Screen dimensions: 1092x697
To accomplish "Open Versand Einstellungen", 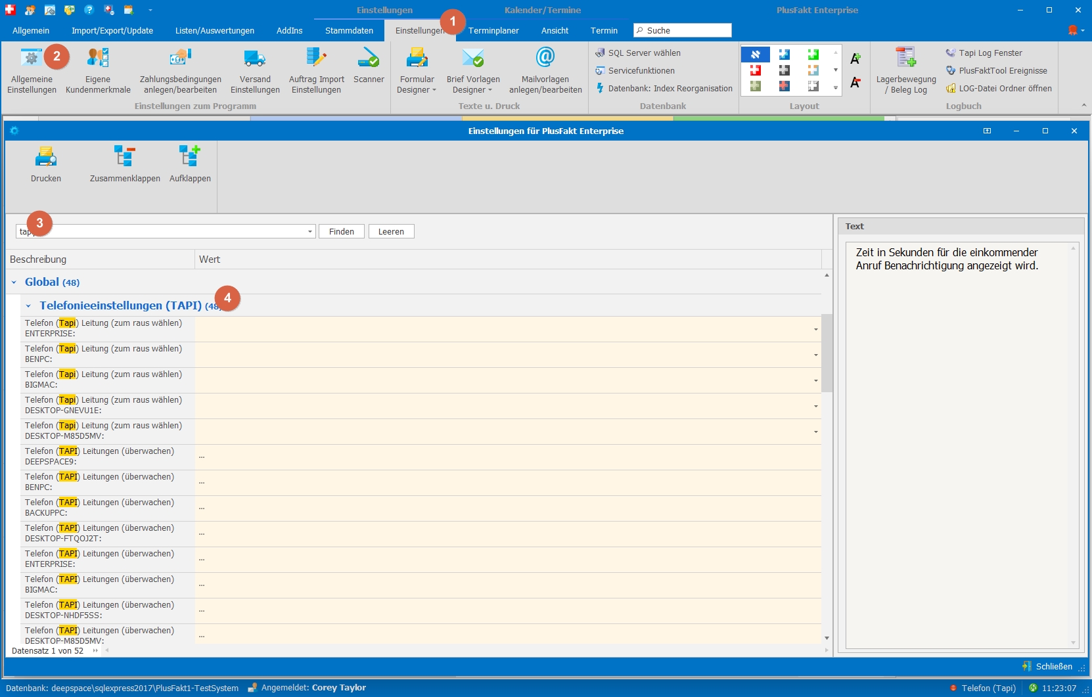I will point(255,70).
